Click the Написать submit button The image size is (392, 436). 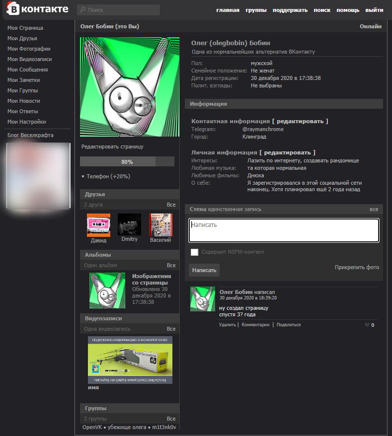[x=204, y=270]
